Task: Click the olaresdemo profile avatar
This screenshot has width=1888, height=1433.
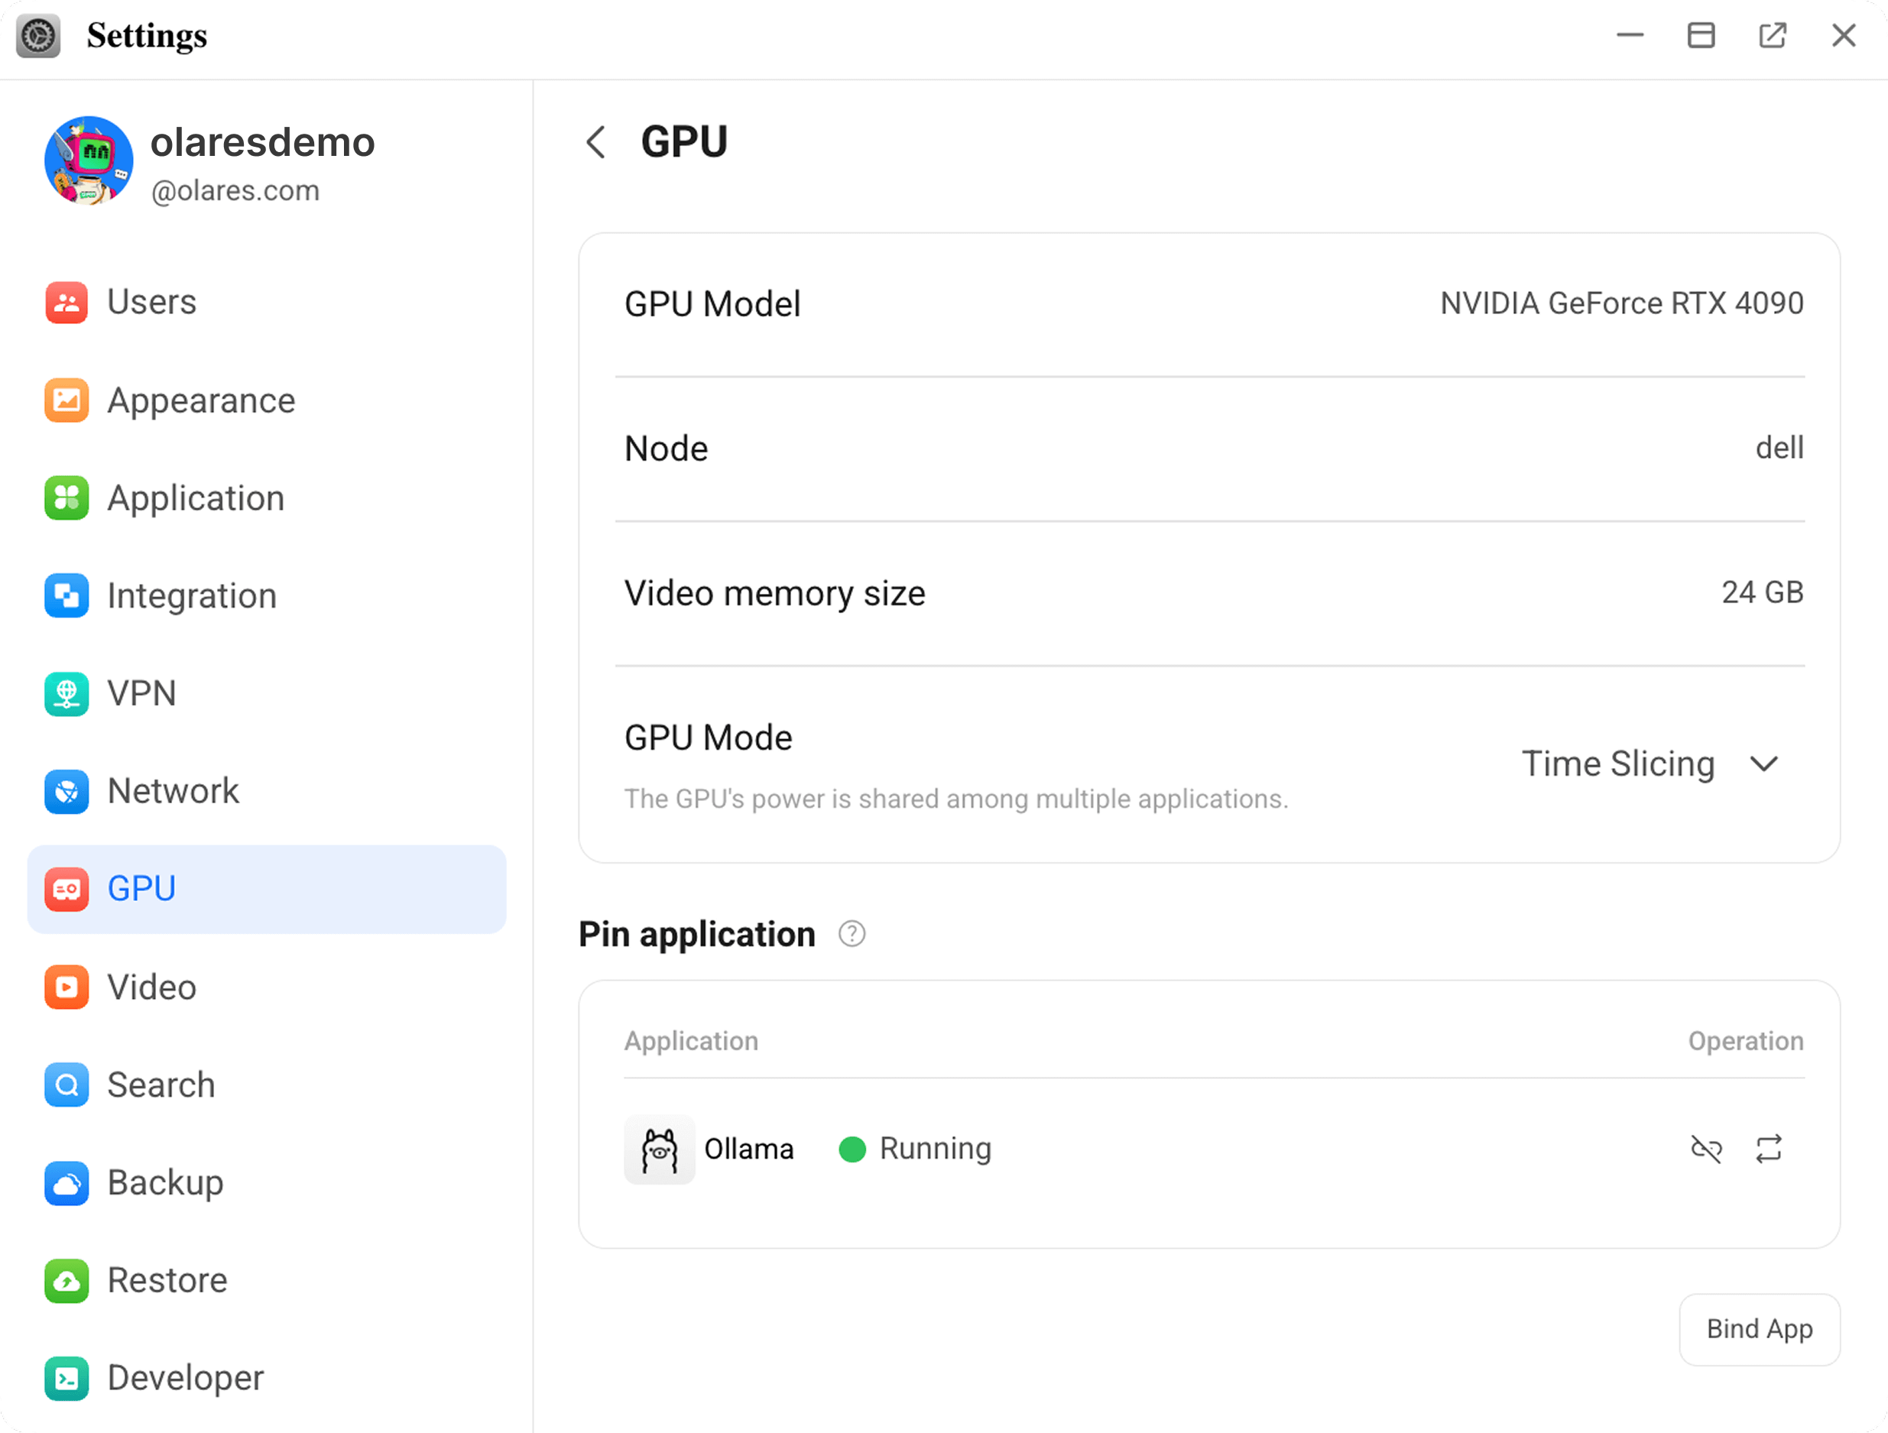Action: 89,161
